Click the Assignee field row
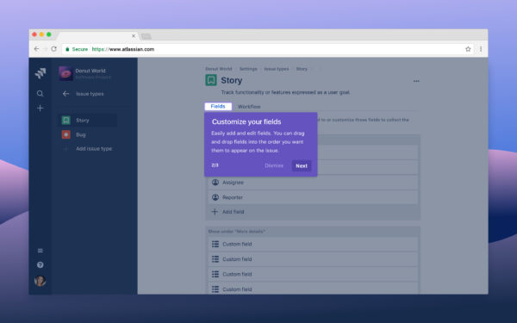 [x=313, y=183]
